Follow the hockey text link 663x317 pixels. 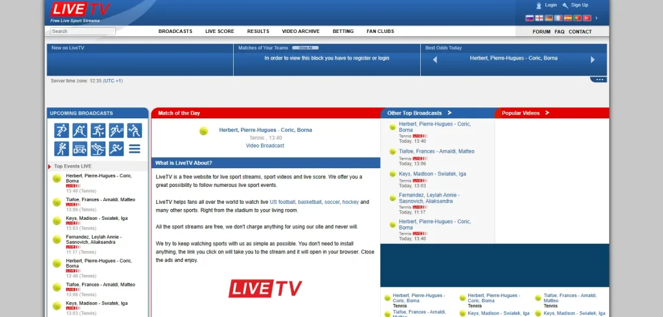coord(350,202)
